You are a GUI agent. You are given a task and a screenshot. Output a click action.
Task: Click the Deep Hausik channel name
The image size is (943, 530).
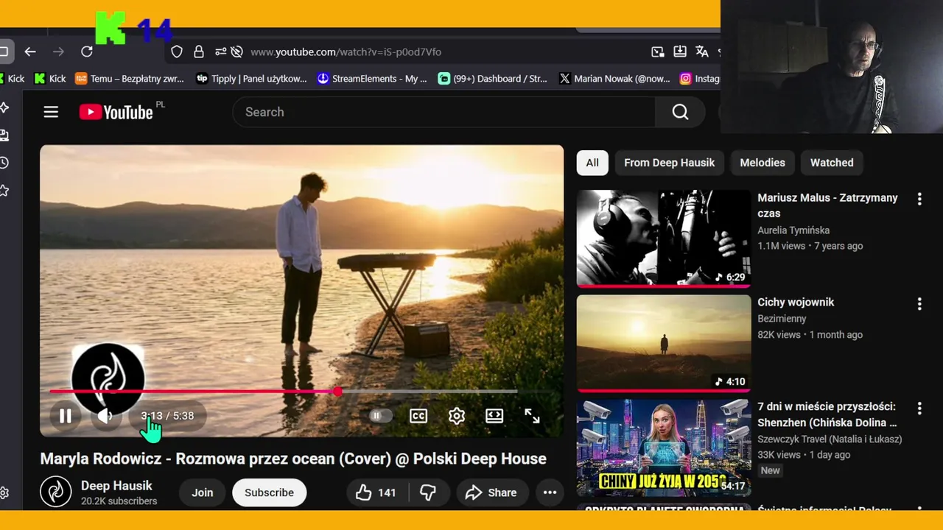(116, 486)
